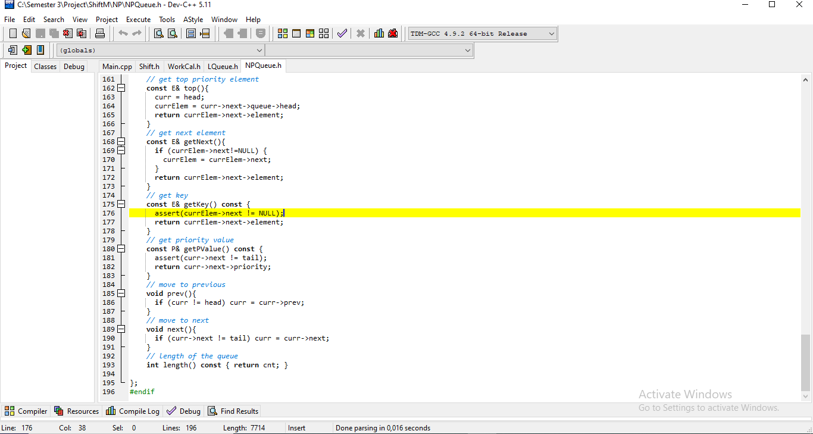Screen dimensions: 813x434
Task: Click the '// get priority value' comment
Action: point(190,240)
